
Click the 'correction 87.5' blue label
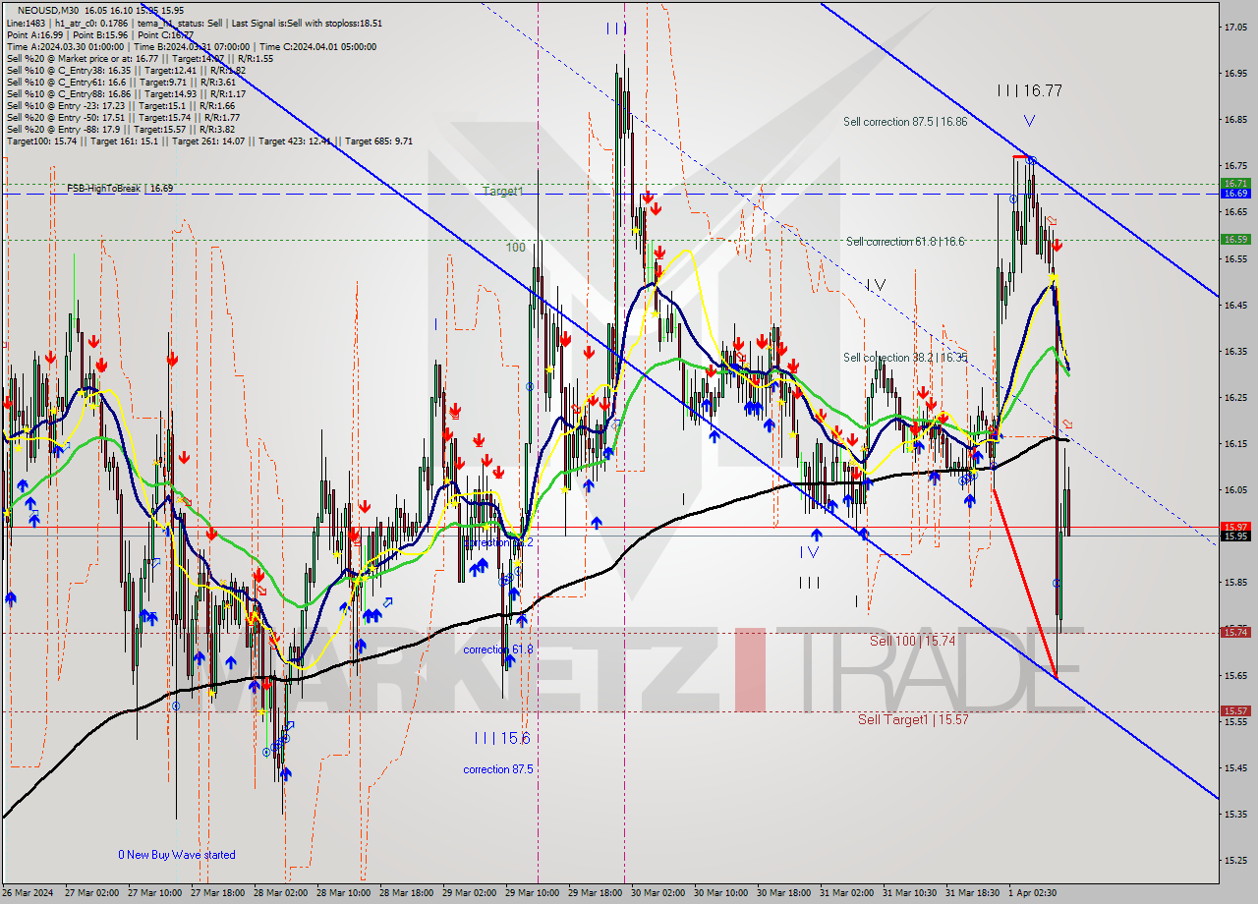498,769
